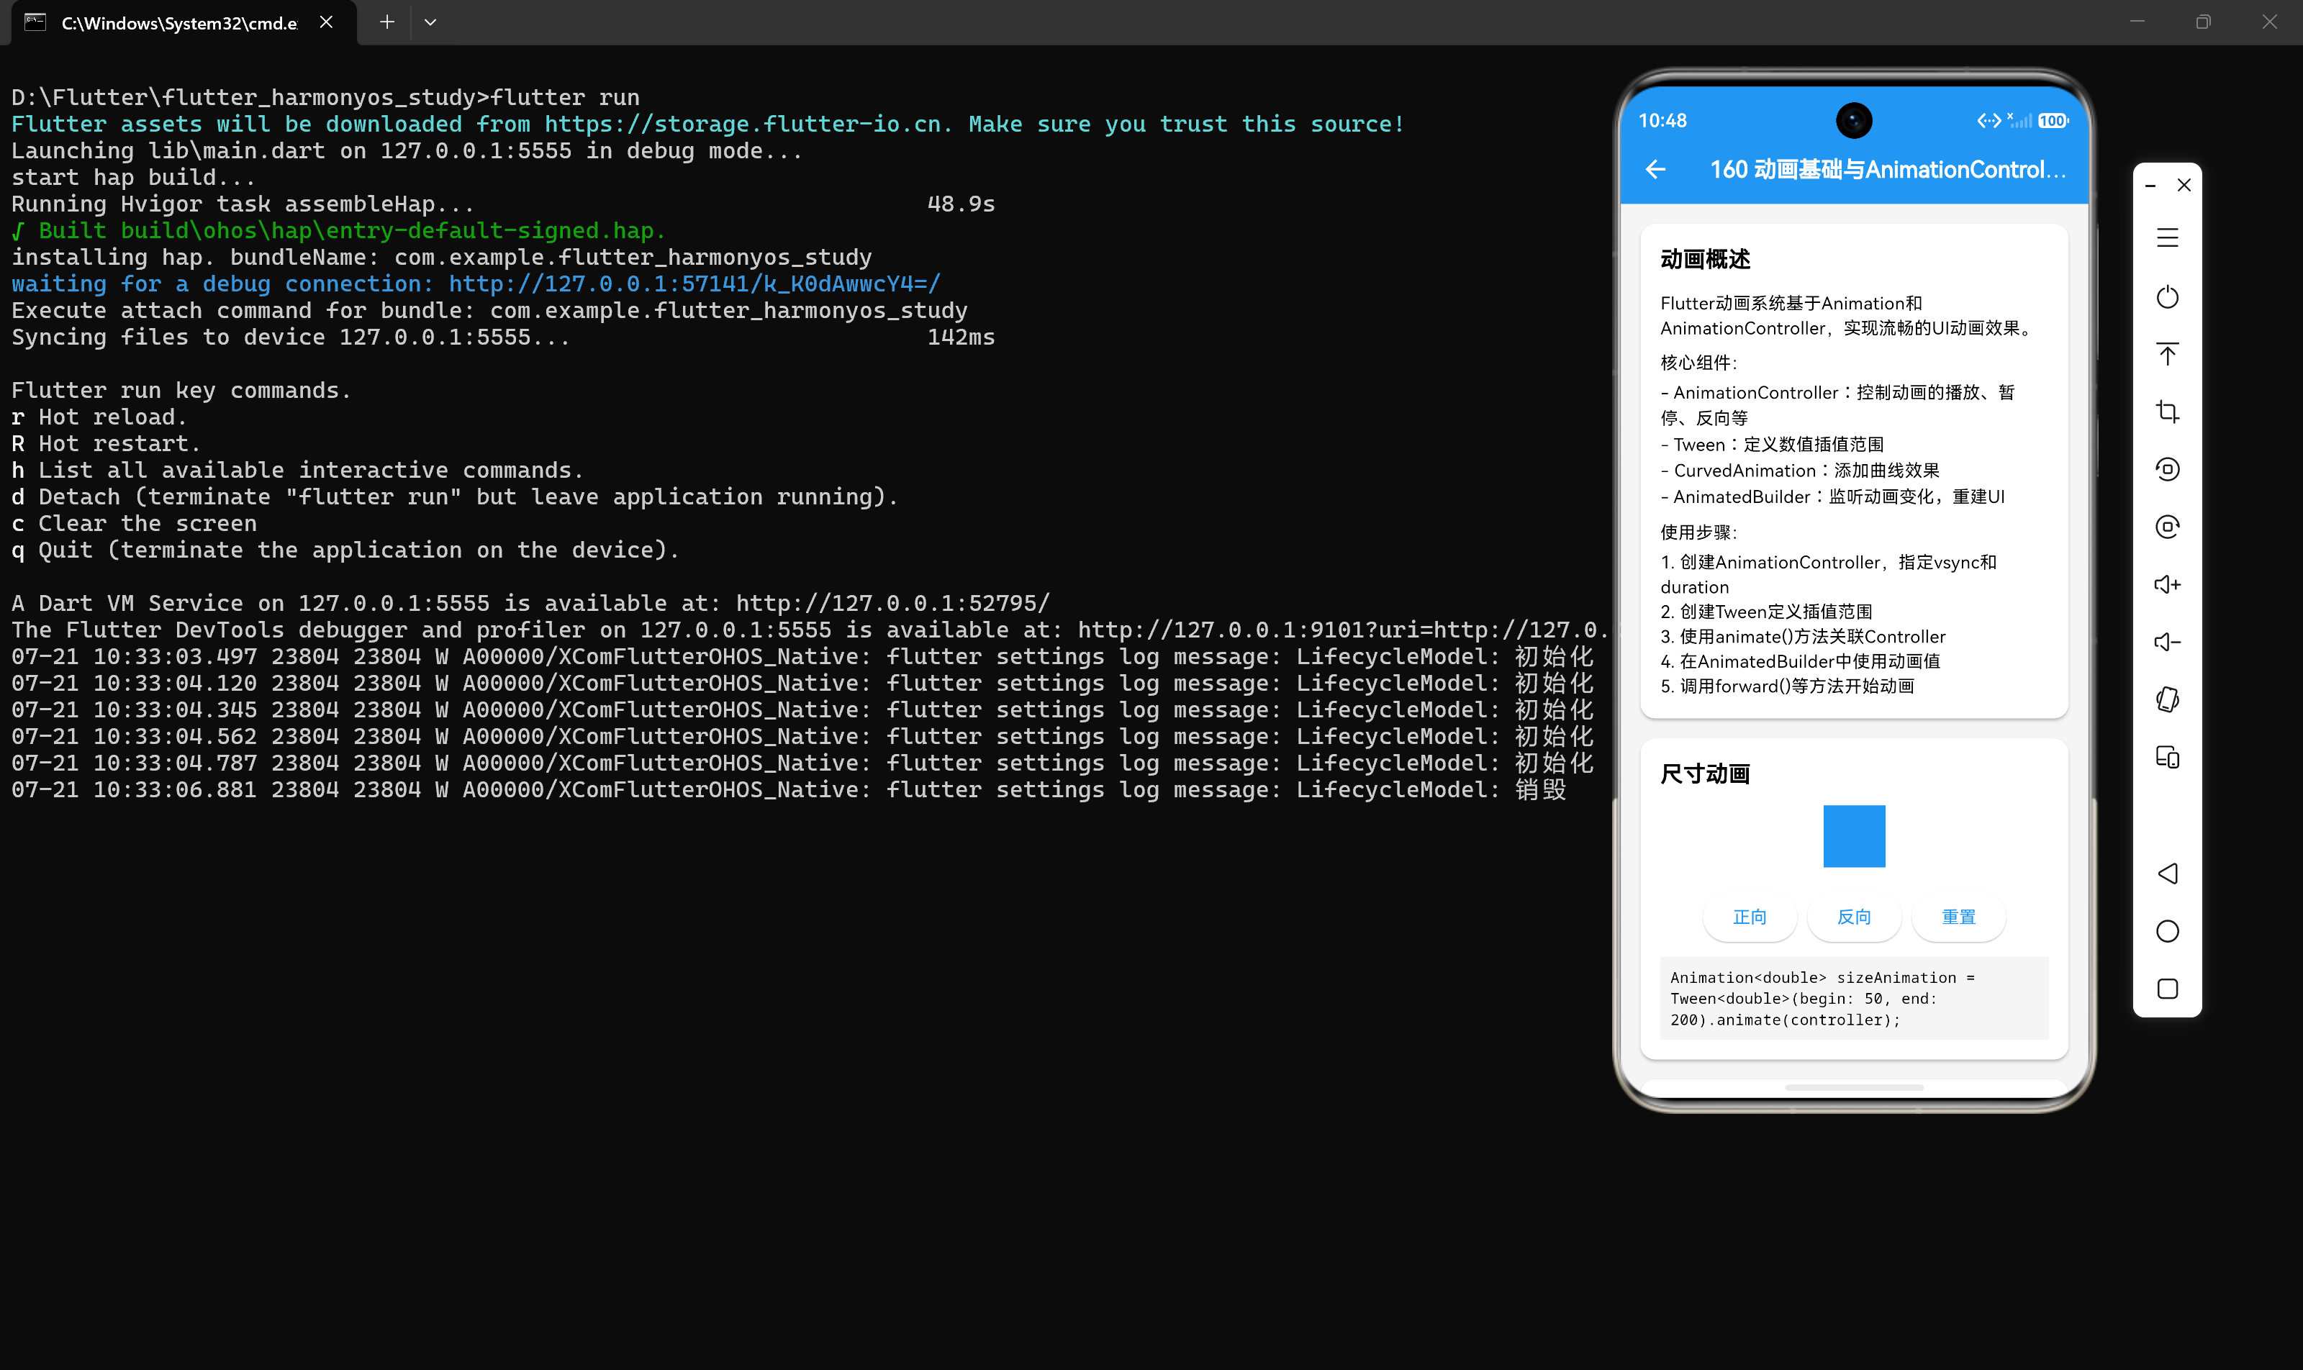Rotate emulator screen counter-clockwise

tap(2167, 469)
